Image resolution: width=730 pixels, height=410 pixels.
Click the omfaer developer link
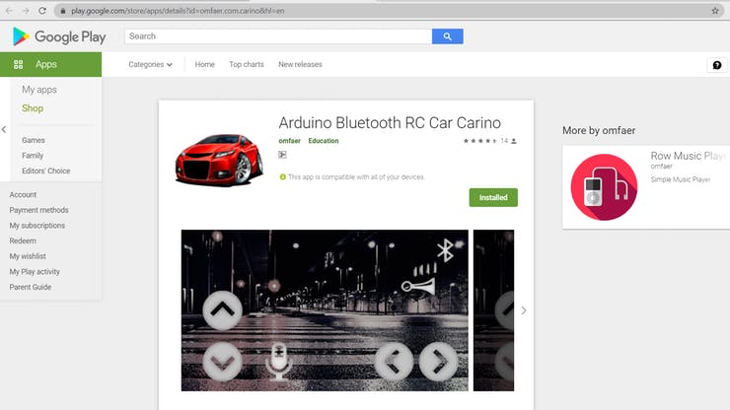[290, 141]
